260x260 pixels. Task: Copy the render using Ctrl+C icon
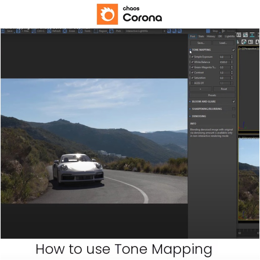coord(34,31)
